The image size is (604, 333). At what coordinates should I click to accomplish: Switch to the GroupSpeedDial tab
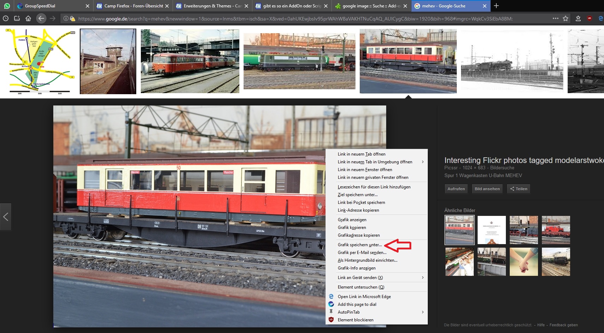pos(53,6)
